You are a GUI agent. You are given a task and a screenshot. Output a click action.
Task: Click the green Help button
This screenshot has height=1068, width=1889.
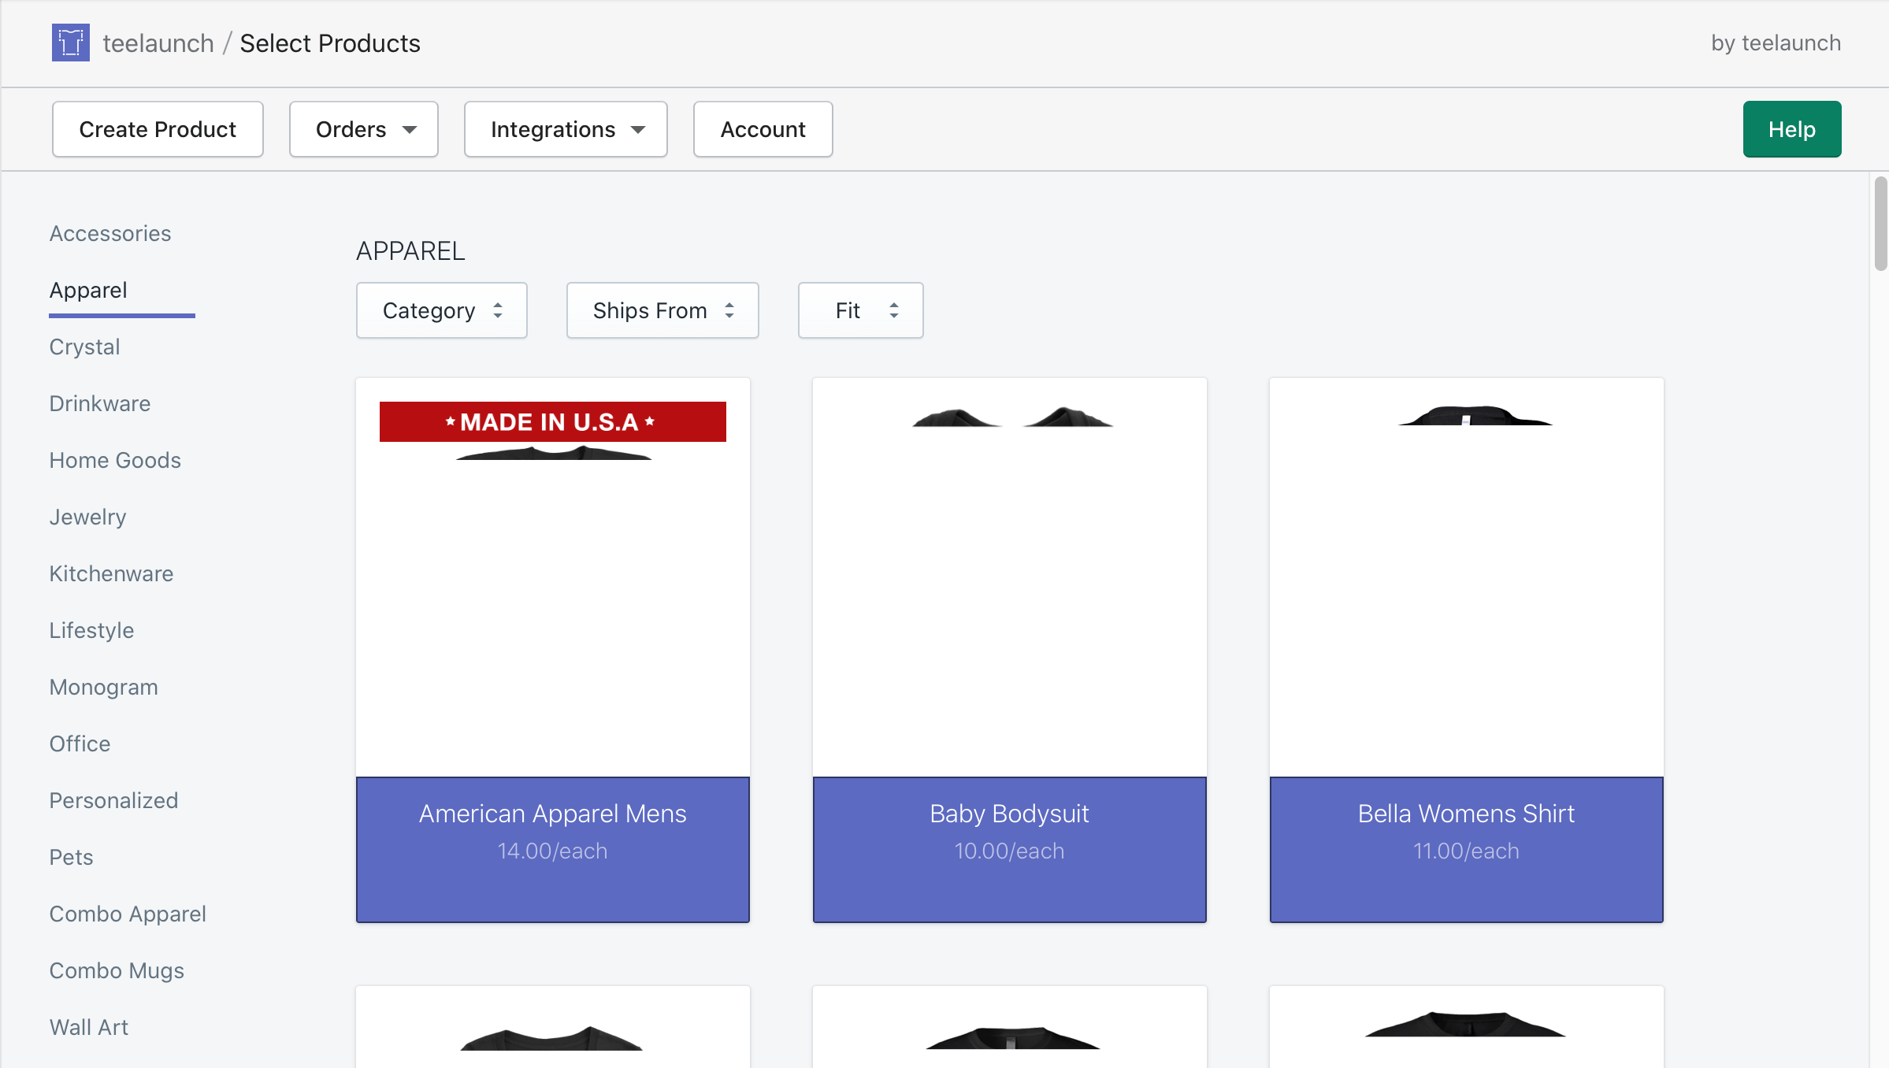point(1791,129)
